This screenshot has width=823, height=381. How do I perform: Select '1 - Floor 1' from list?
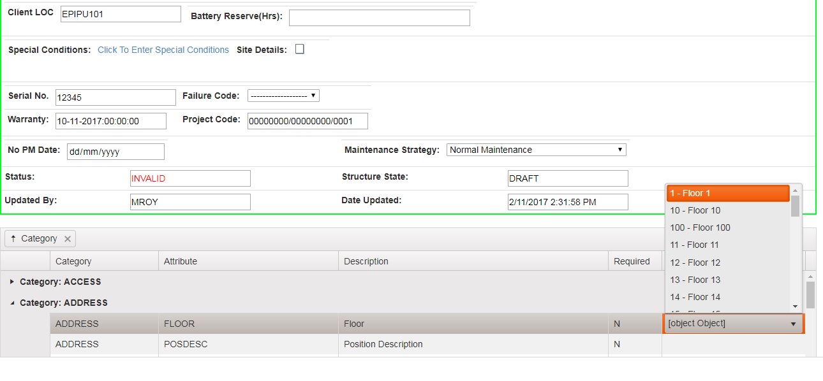(x=727, y=193)
